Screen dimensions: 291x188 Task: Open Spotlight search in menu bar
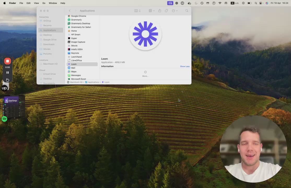tap(256, 3)
